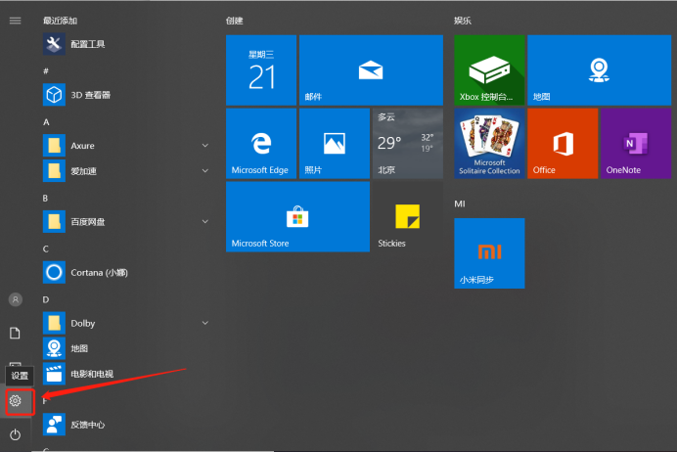Viewport: 677px width, 452px height.
Task: Expand the 爱加速 folder chevron
Action: tap(205, 170)
